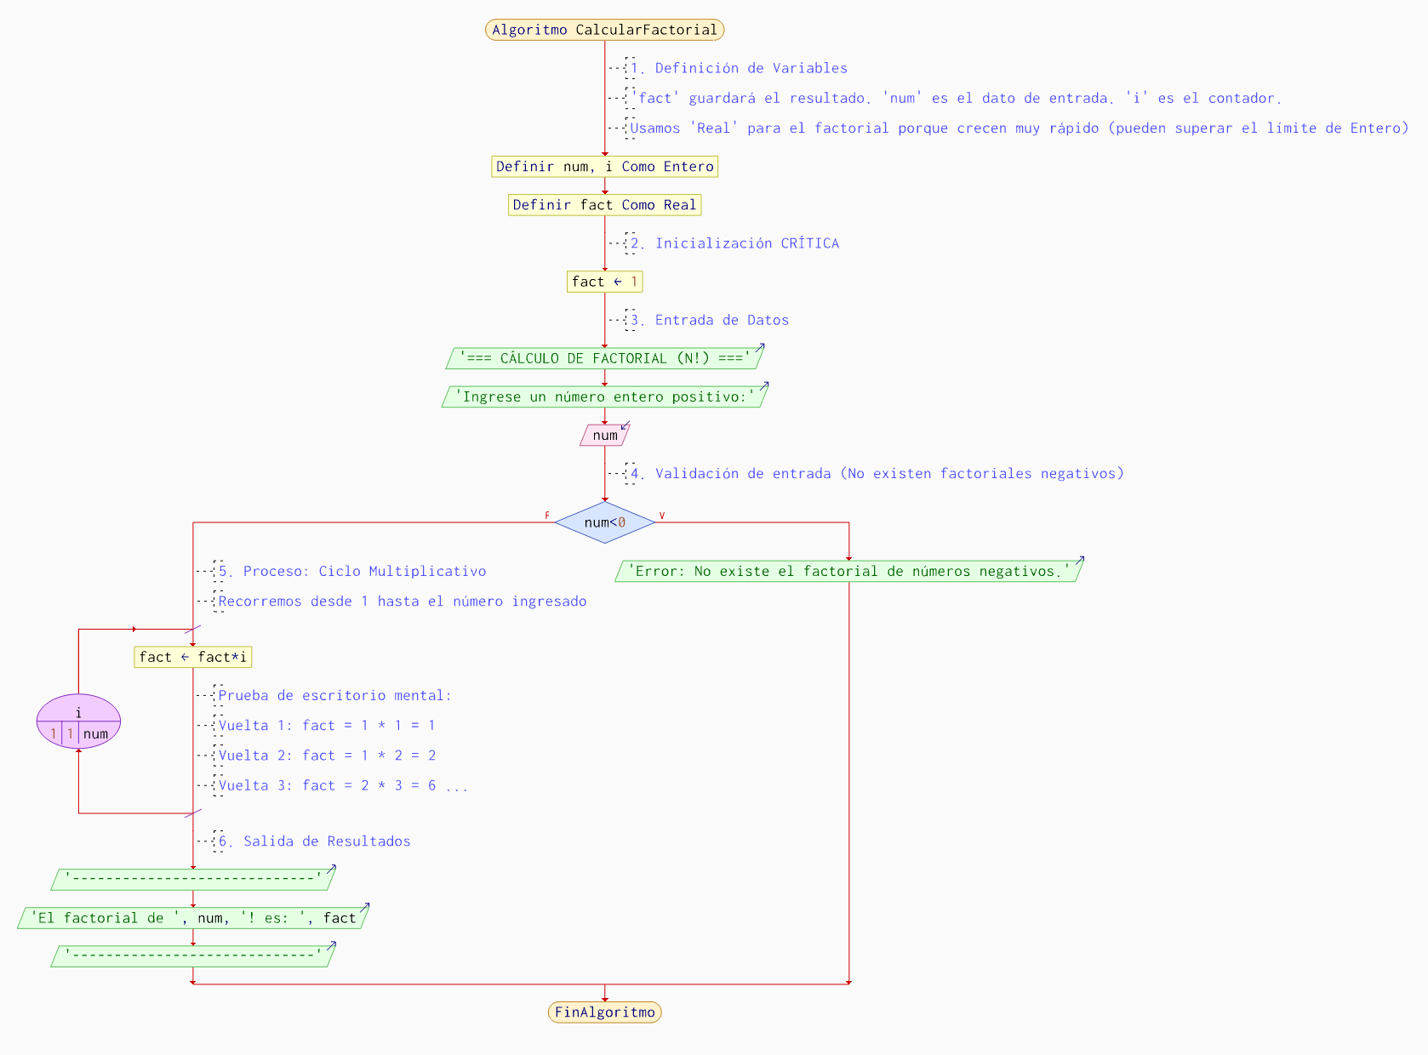This screenshot has width=1428, height=1055.
Task: Click the 'El factorial de' result output block
Action: coord(192,918)
